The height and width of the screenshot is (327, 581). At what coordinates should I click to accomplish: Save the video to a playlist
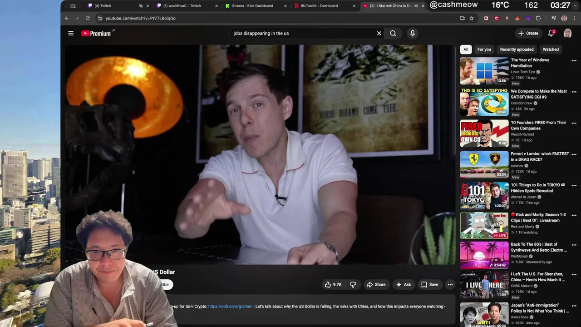pos(429,285)
